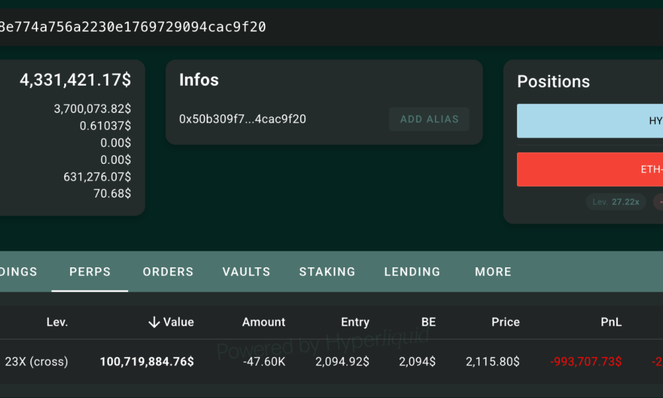
Task: Click the 70.68$ value
Action: tap(112, 194)
